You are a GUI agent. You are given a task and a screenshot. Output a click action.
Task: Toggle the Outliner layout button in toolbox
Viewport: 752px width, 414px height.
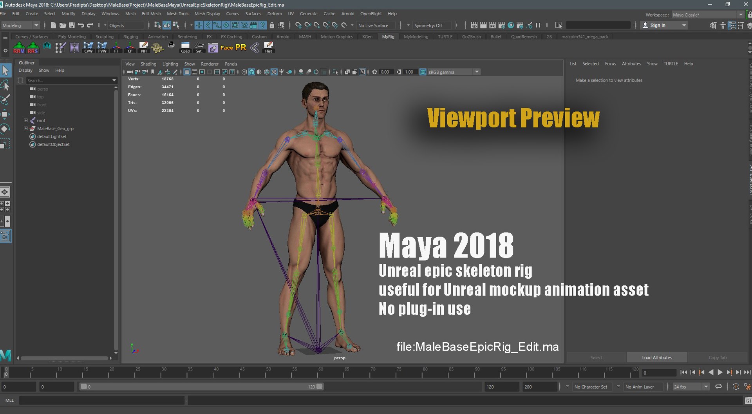tap(5, 236)
